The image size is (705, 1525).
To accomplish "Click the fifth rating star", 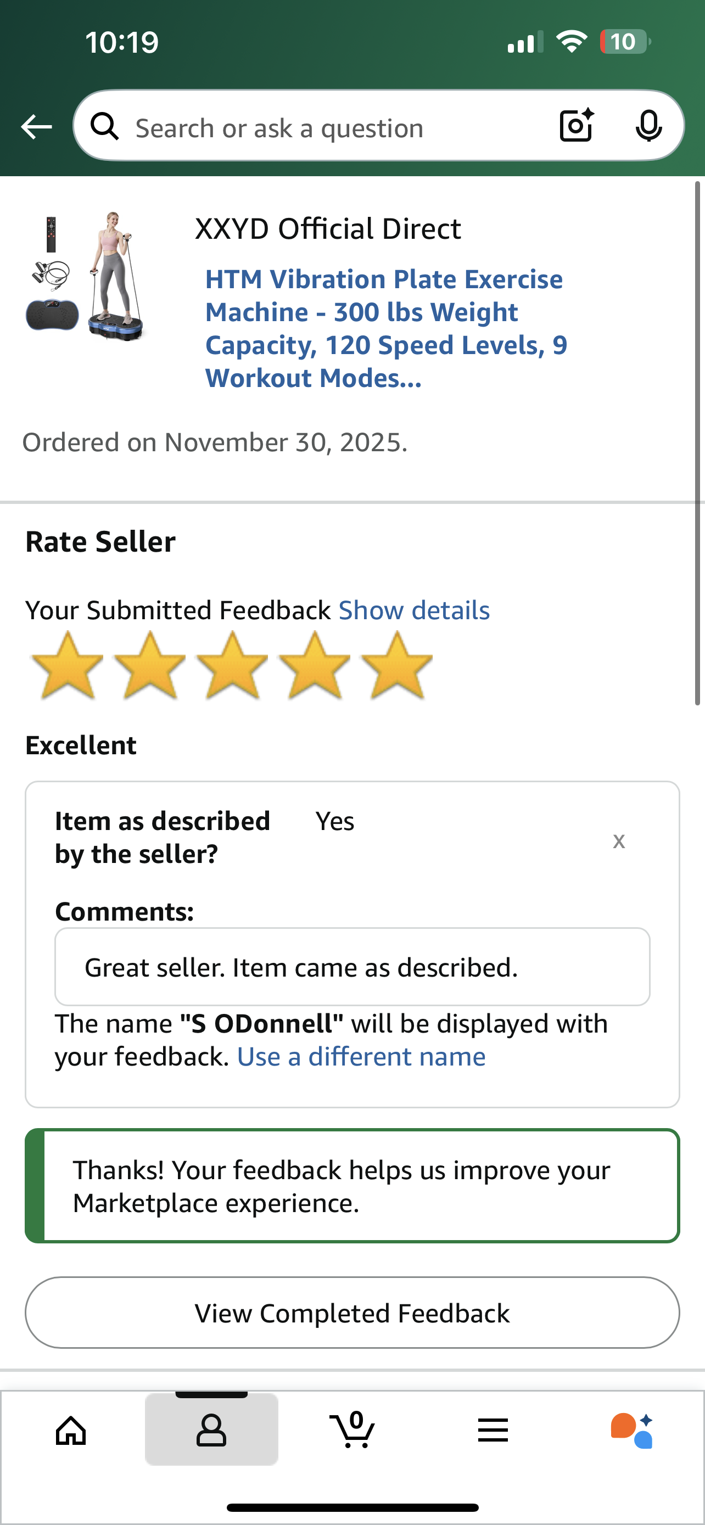I will pos(396,665).
